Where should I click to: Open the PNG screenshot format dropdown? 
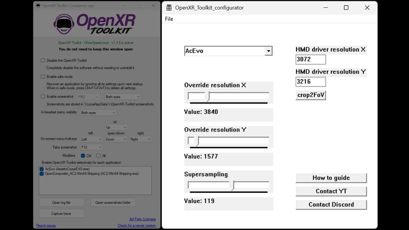point(88,97)
